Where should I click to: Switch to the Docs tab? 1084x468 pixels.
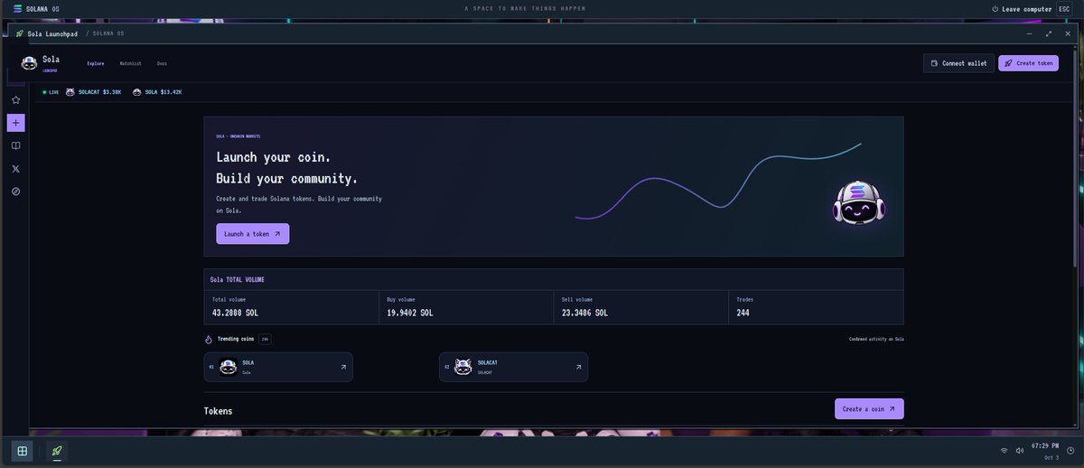[x=162, y=63]
